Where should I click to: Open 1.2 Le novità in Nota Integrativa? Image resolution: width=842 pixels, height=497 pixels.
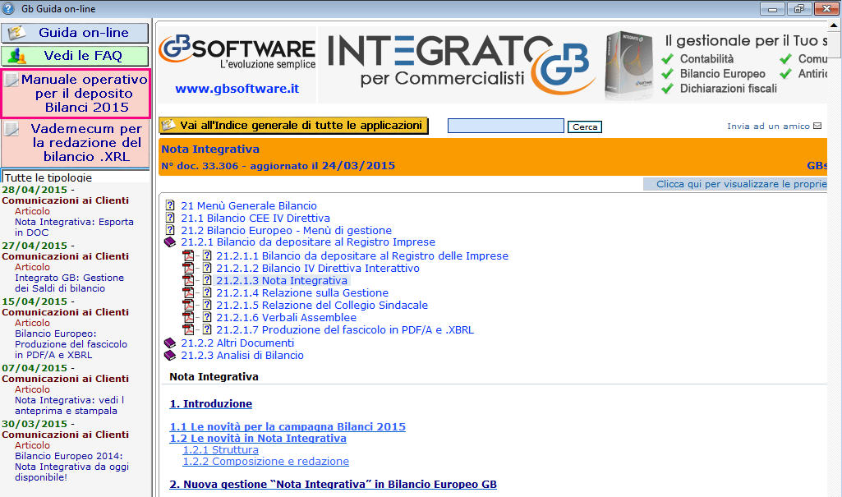point(258,439)
